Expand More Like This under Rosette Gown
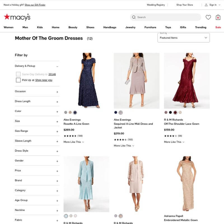This screenshot has width=224, height=224. [x=74, y=142]
